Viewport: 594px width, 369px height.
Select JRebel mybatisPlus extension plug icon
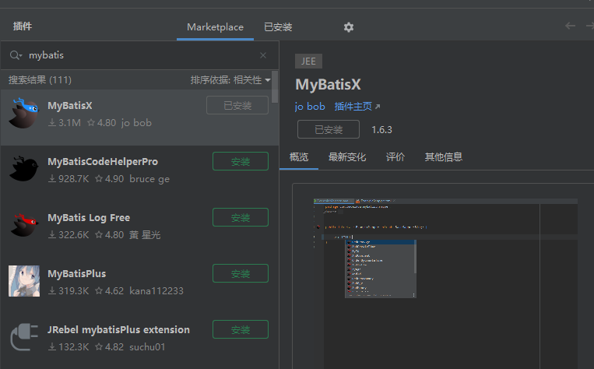(24, 337)
